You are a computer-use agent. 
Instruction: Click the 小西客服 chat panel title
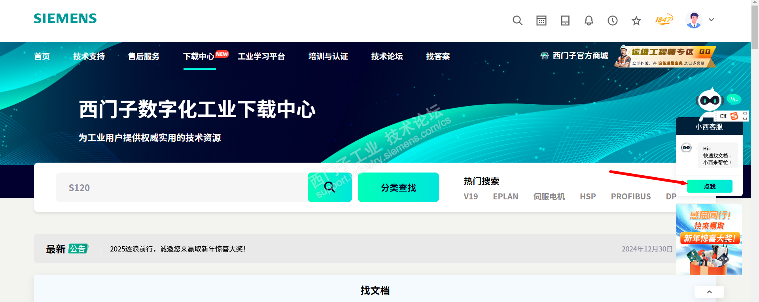709,127
